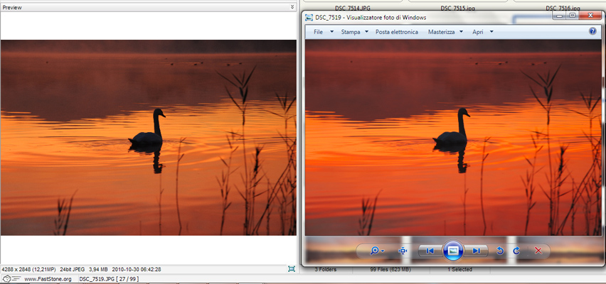
Task: Click Posta elettronica in the toolbar
Action: tap(396, 32)
